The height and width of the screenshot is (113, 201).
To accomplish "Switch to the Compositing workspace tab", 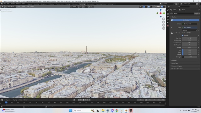I will [x=91, y=4].
